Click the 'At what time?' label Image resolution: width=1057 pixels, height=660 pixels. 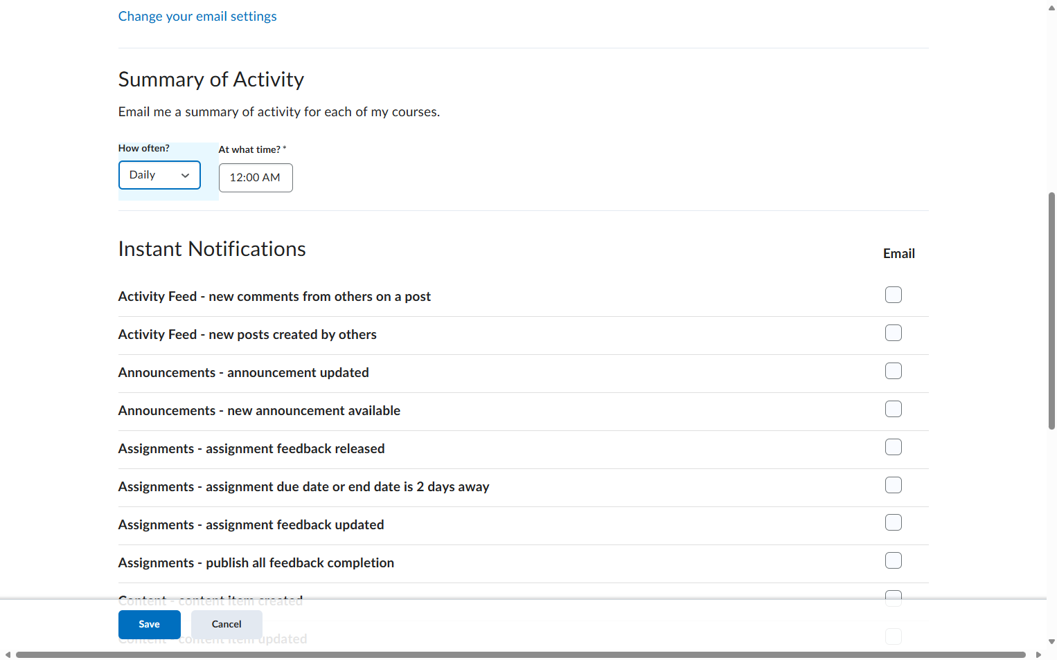pos(252,149)
